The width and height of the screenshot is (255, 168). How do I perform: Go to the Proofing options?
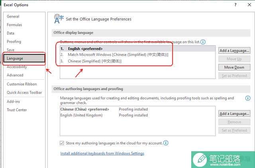click(x=14, y=42)
